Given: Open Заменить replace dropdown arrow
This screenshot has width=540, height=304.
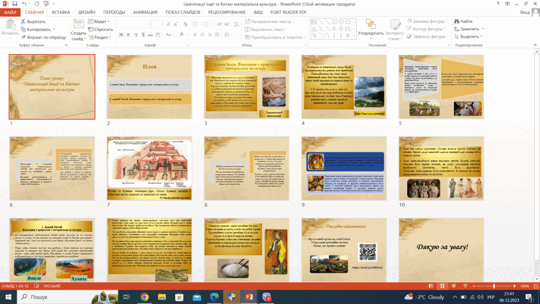Looking at the screenshot, I should click(x=483, y=29).
